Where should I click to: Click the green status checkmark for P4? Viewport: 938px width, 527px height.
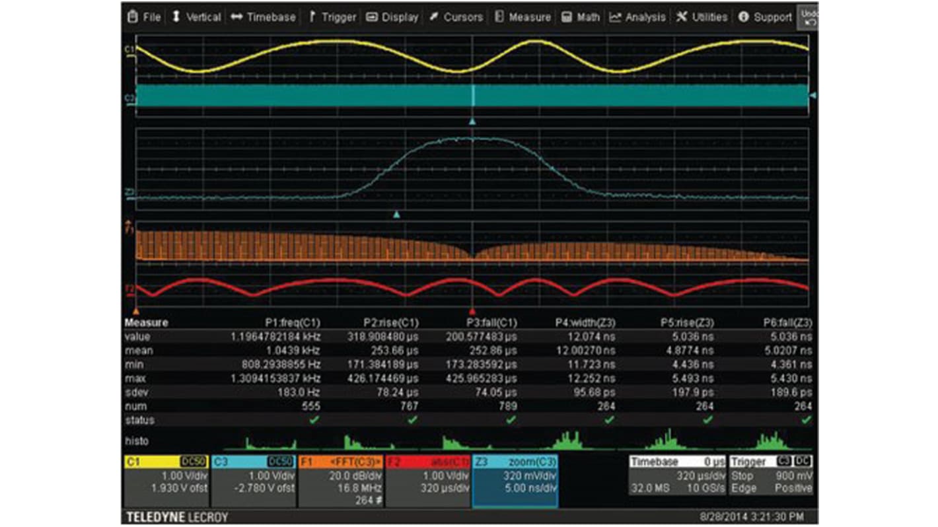[609, 420]
